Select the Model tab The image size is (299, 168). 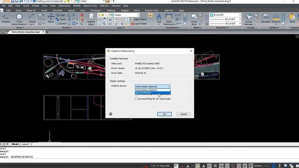point(15,144)
